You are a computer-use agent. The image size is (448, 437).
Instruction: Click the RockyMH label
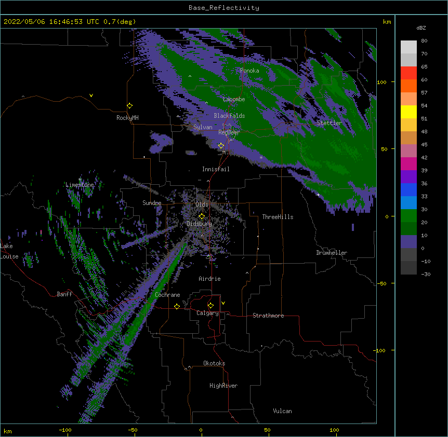[x=127, y=118]
